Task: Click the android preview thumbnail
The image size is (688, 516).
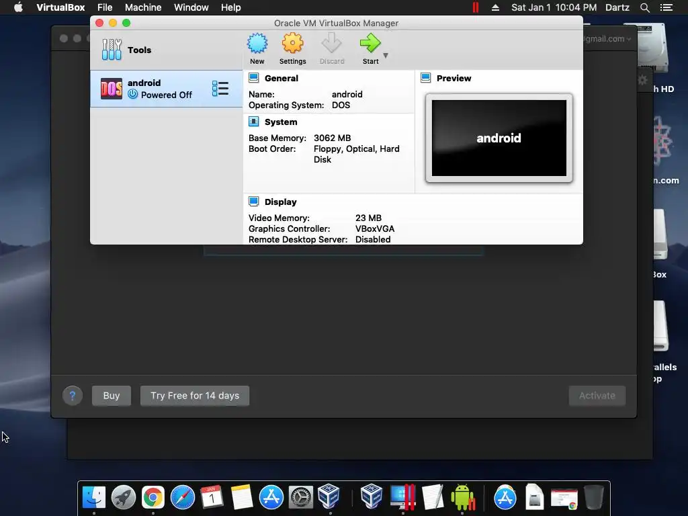Action: coord(499,138)
